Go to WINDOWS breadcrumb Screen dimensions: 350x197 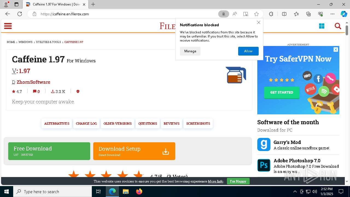25,42
